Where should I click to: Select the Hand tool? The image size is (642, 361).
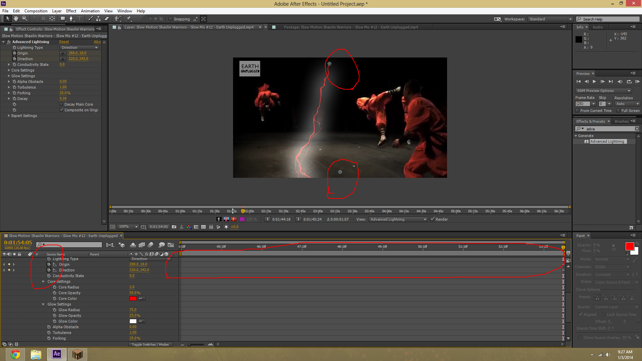click(x=16, y=19)
